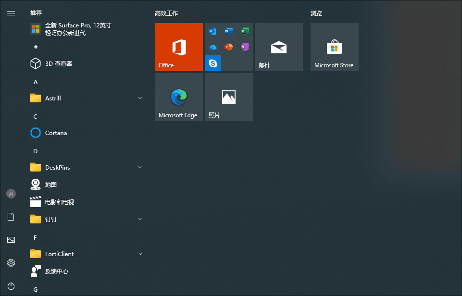This screenshot has height=296, width=462.
Task: Select the Surface Pro recommendation banner
Action: 77,29
